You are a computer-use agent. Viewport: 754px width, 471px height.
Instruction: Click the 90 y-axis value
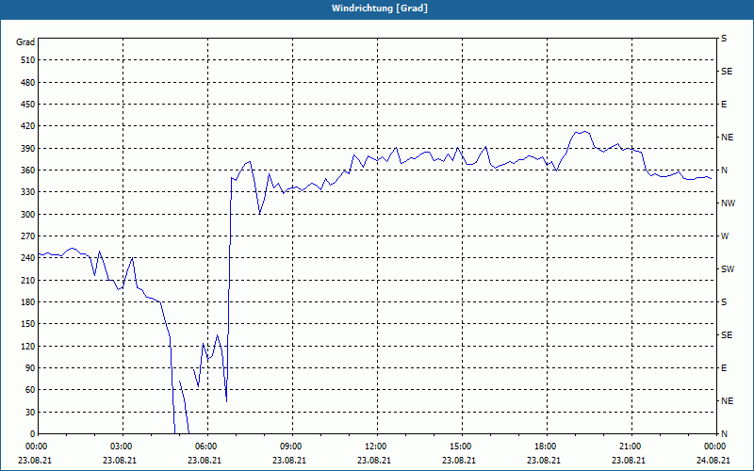coord(30,367)
